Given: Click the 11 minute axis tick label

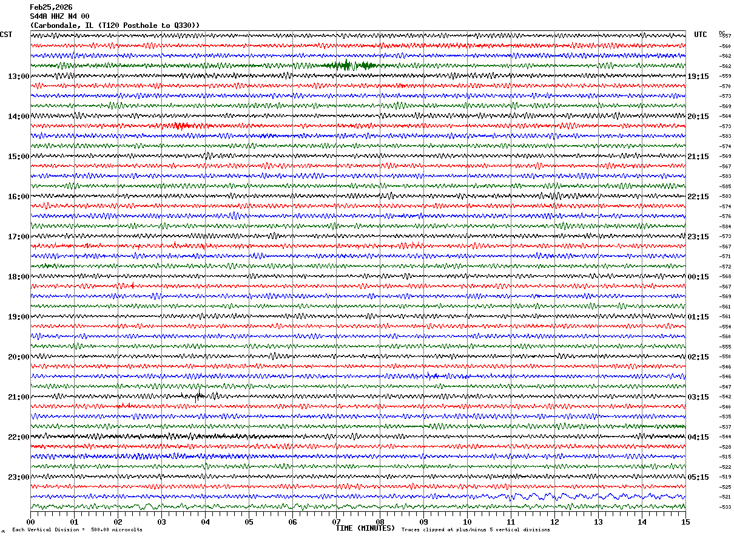Looking at the screenshot, I should [511, 522].
